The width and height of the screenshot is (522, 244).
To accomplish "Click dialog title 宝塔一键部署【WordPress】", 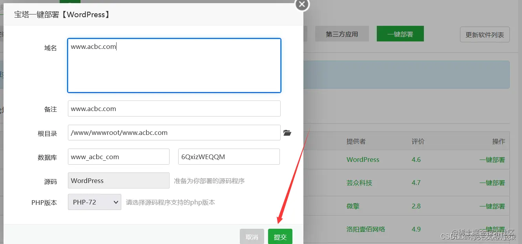I will pyautogui.click(x=62, y=15).
